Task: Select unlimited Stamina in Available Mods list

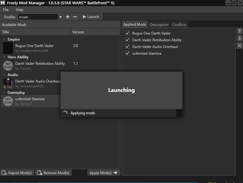Action: tap(31, 101)
